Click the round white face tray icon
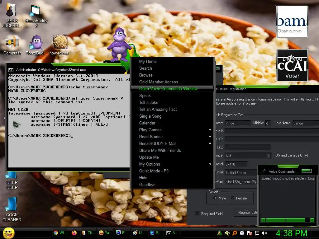The image size is (319, 239). [x=242, y=233]
